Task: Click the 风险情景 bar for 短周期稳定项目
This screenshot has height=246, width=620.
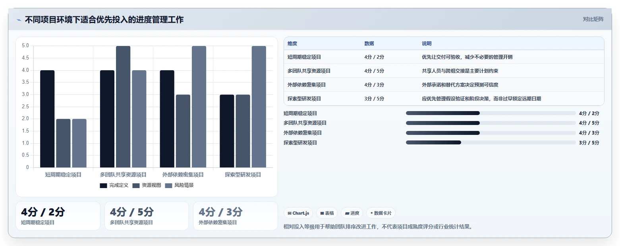Action: click(x=79, y=143)
